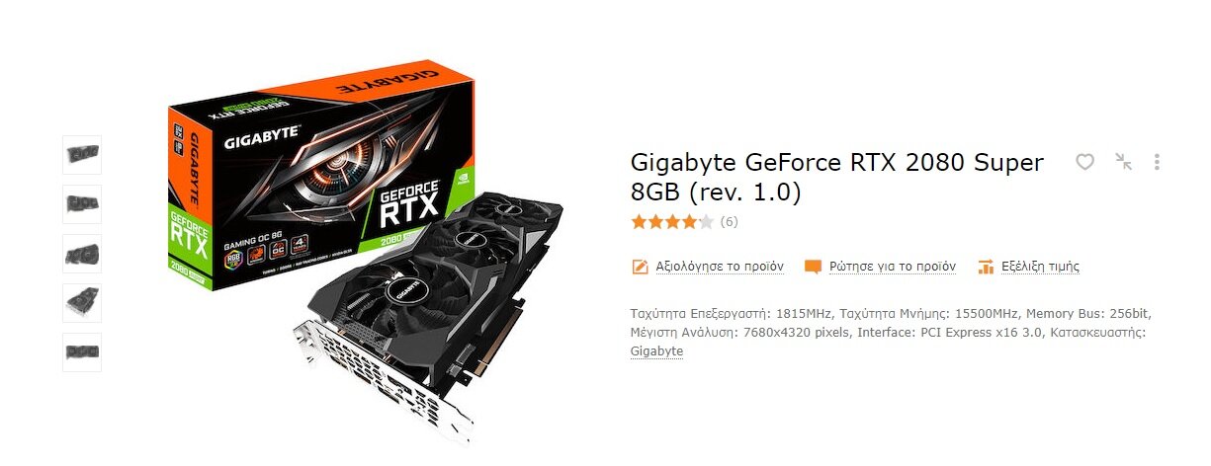The image size is (1211, 466).
Task: Select the fourth angled-card thumbnail
Action: pyautogui.click(x=82, y=303)
